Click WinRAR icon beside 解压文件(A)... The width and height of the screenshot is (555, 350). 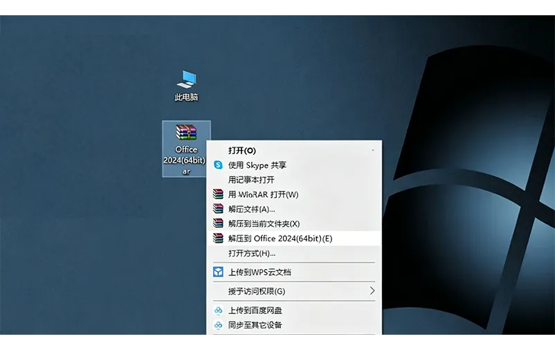tap(218, 209)
